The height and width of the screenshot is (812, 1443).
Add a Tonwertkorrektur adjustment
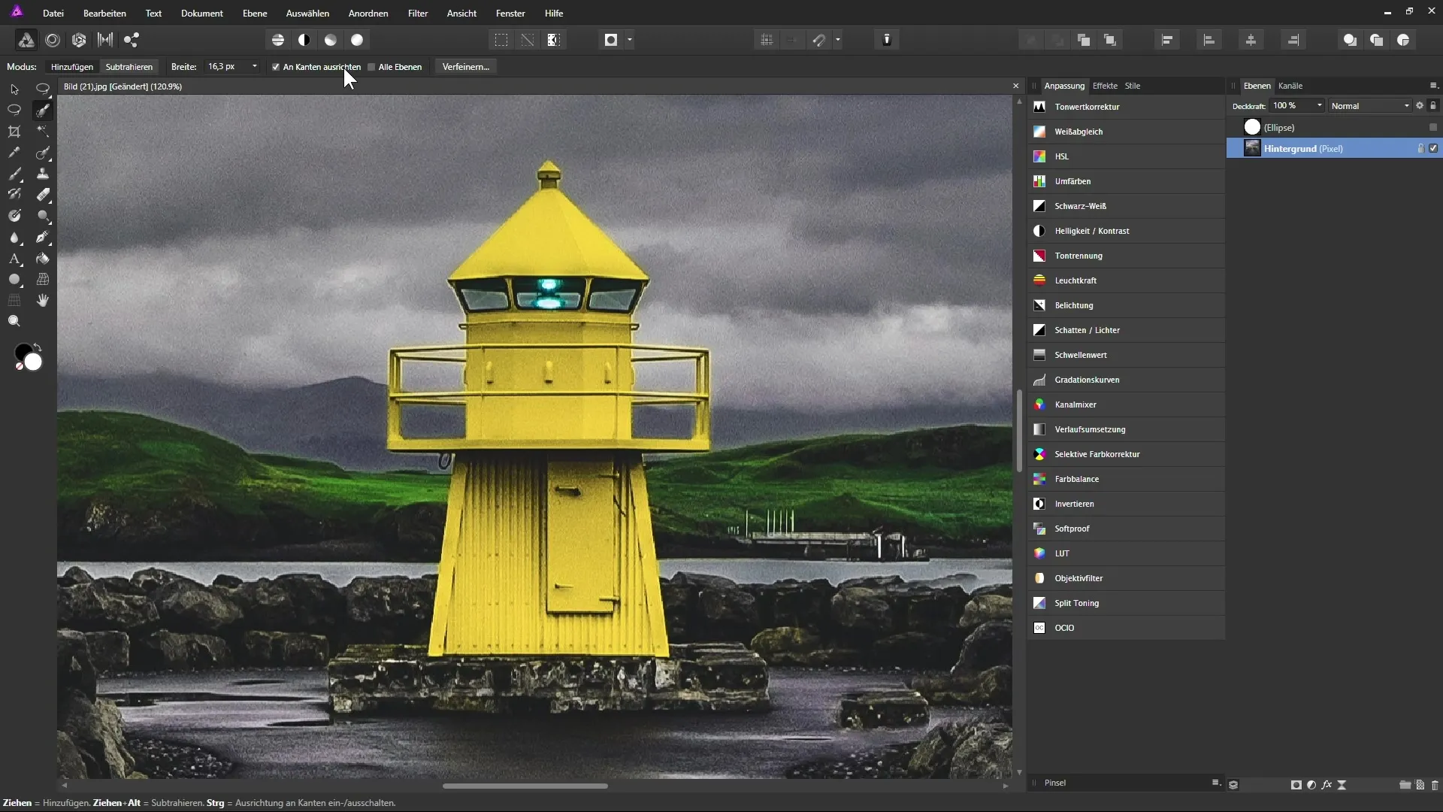1126,107
